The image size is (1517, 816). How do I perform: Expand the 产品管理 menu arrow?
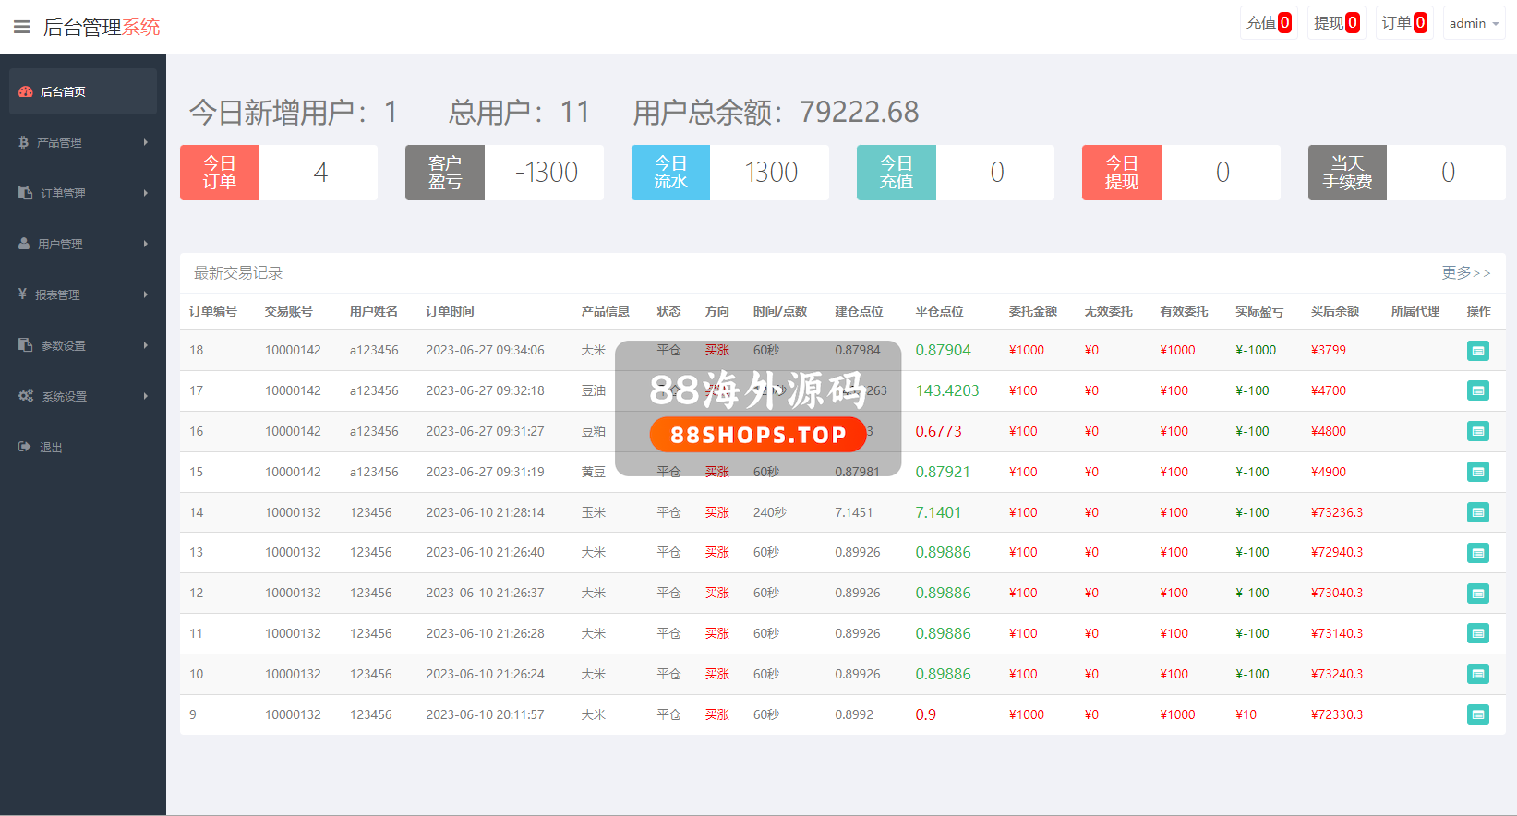145,142
